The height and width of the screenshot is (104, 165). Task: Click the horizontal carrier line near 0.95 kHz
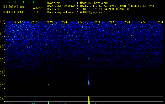84,53
